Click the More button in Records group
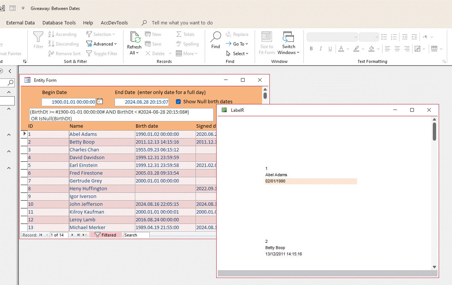Viewport: 452px width, 285px height. pyautogui.click(x=187, y=53)
